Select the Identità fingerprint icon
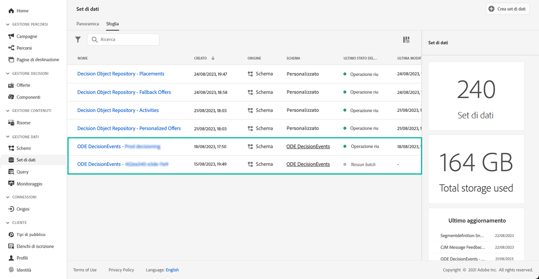Image resolution: width=539 pixels, height=279 pixels. click(x=11, y=270)
